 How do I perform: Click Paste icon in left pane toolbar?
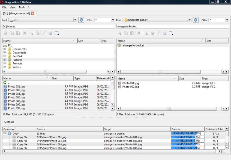pyautogui.click(x=18, y=33)
